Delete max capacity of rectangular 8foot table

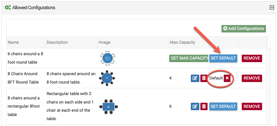[x=204, y=107]
